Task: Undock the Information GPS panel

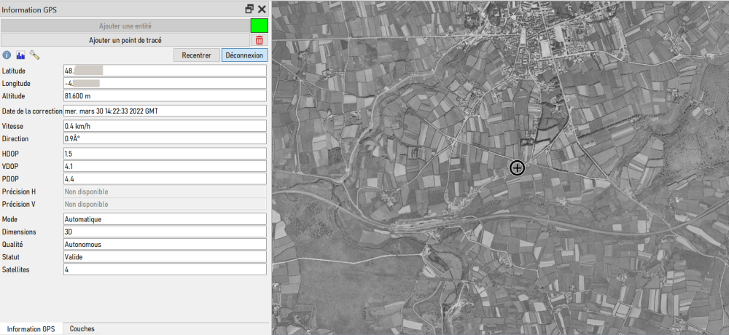Action: [249, 9]
